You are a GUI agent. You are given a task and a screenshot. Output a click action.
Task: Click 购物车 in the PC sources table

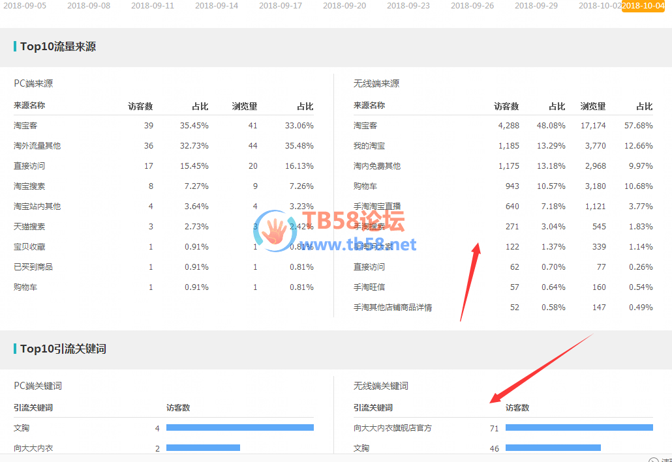coord(25,287)
